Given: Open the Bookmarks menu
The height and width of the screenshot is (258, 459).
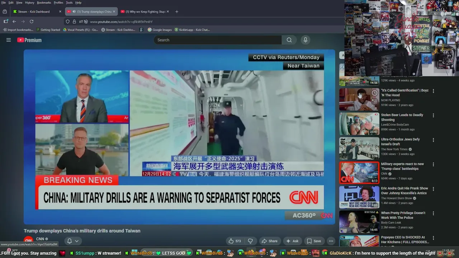Looking at the screenshot, I should click(x=44, y=3).
